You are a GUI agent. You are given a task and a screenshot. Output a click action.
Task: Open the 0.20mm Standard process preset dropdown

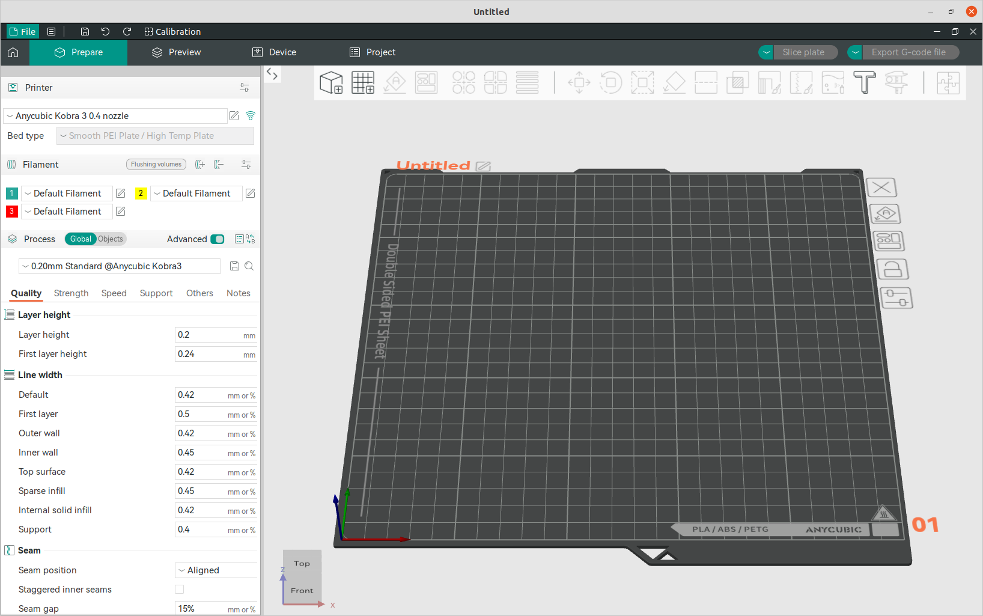(x=120, y=266)
